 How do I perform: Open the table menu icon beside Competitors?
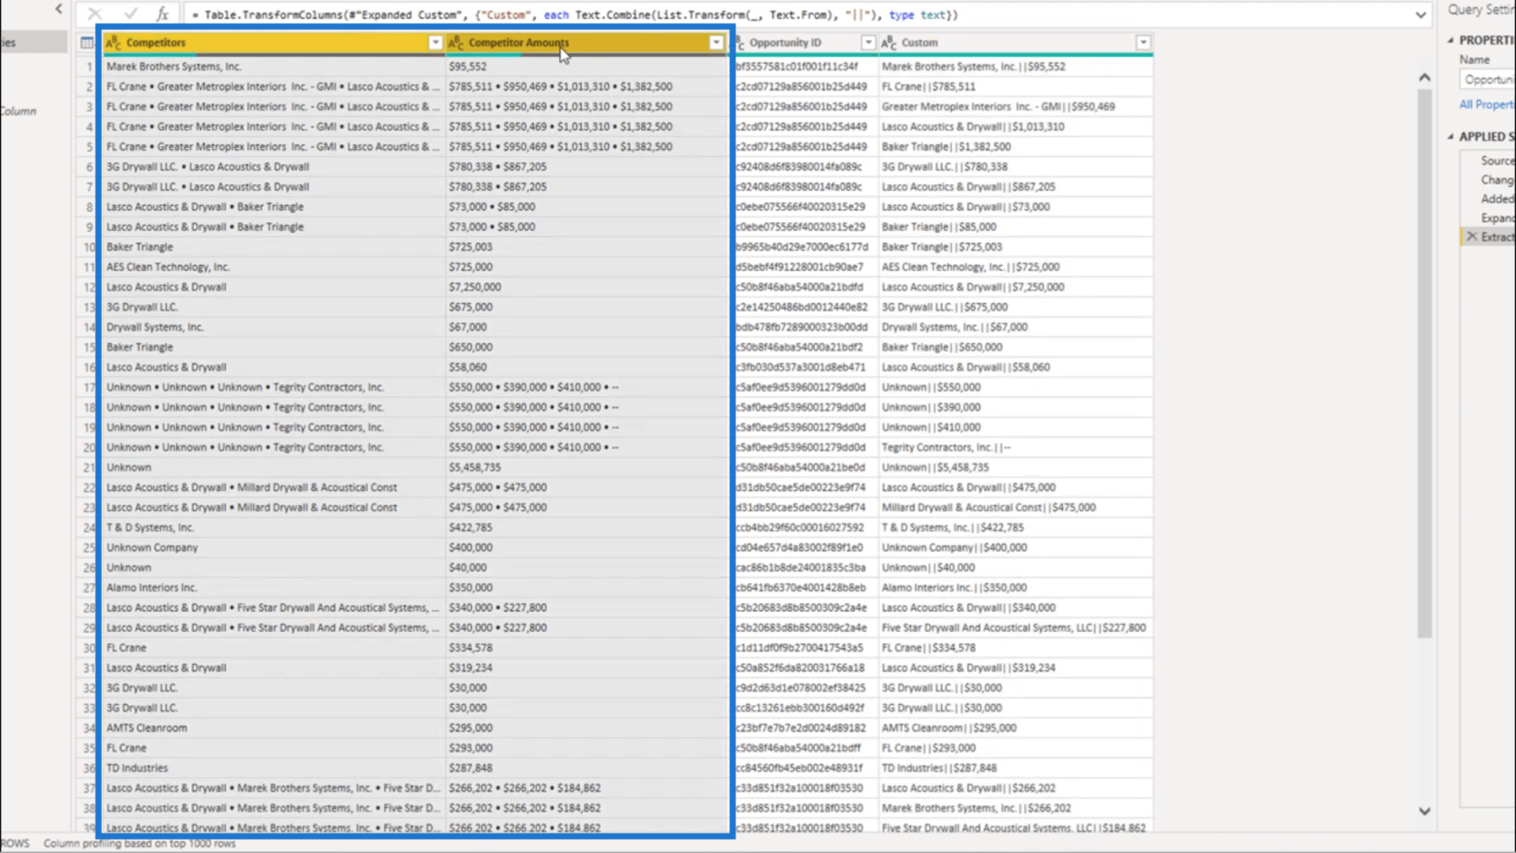(x=87, y=42)
